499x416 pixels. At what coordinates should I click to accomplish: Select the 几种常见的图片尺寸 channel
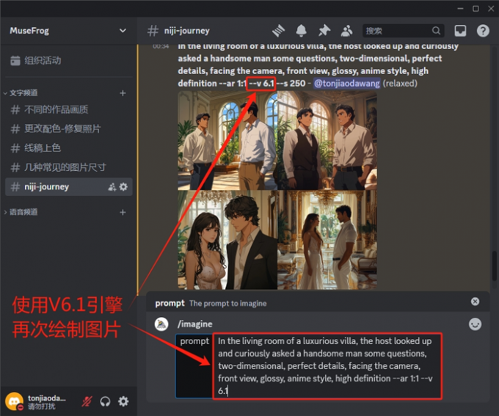click(69, 167)
